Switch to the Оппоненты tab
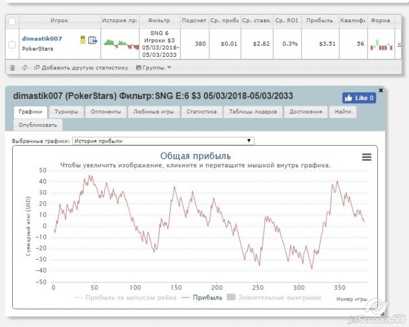This screenshot has width=409, height=327. [106, 112]
